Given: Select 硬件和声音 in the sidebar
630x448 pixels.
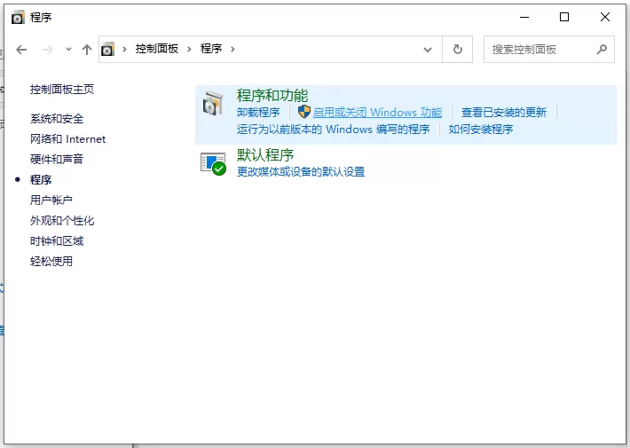Looking at the screenshot, I should tap(57, 159).
